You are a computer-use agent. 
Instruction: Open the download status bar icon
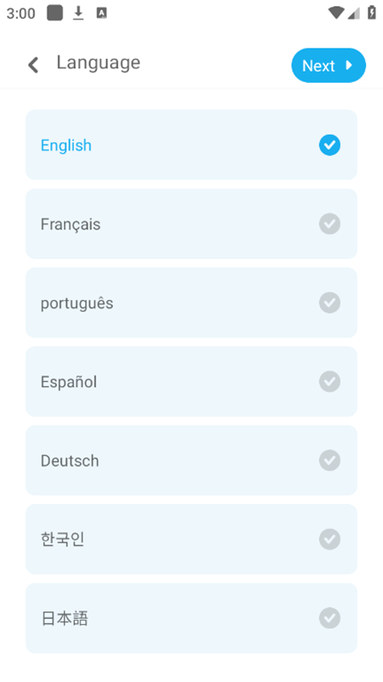pyautogui.click(x=78, y=14)
